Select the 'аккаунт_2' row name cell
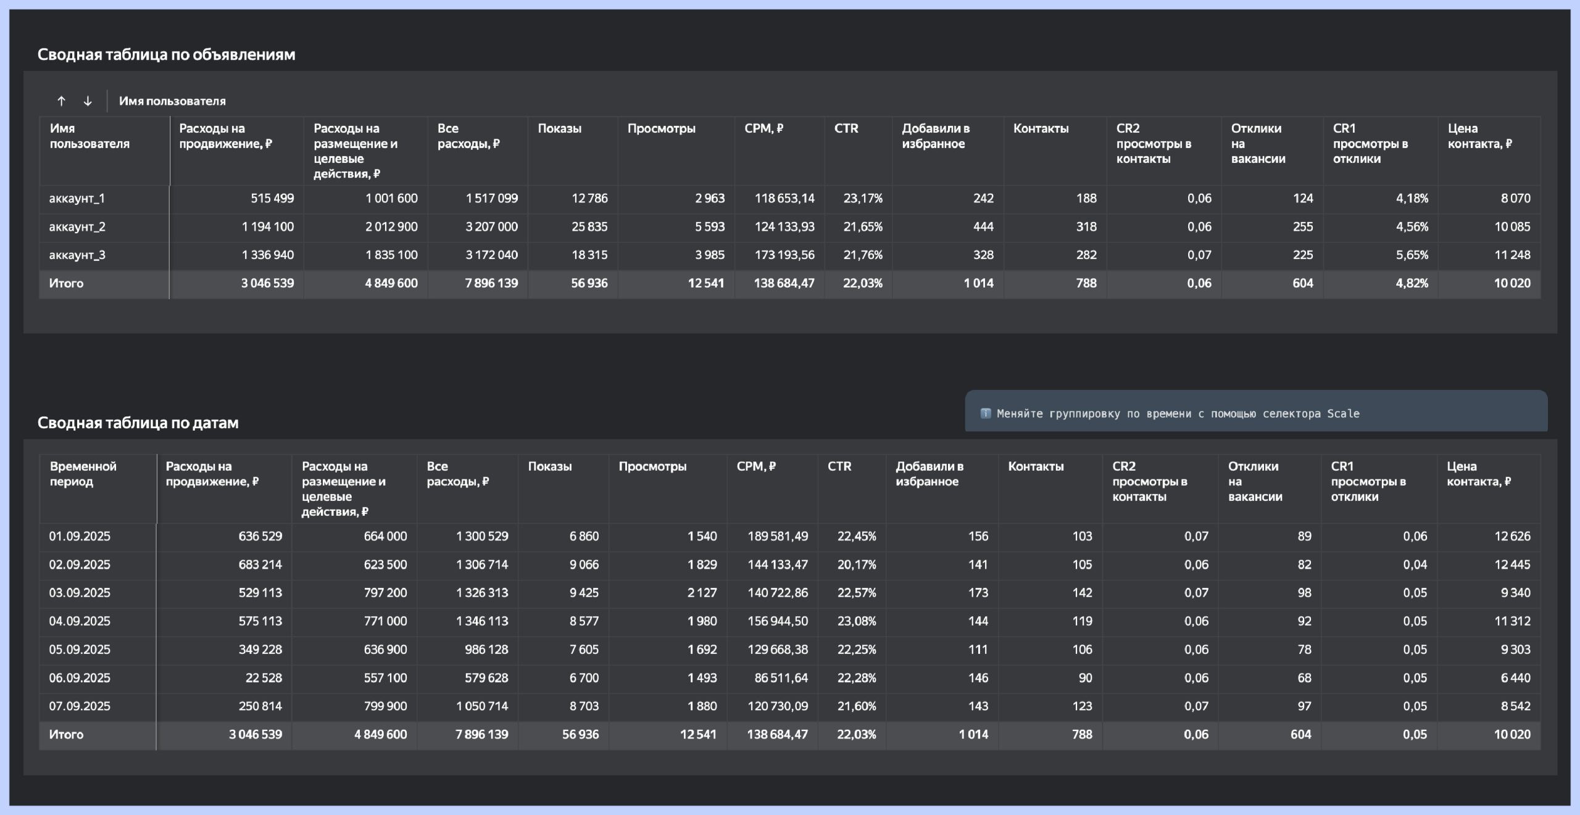 click(x=77, y=227)
